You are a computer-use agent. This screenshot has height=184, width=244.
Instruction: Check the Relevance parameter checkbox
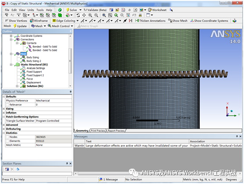click(x=7, y=105)
